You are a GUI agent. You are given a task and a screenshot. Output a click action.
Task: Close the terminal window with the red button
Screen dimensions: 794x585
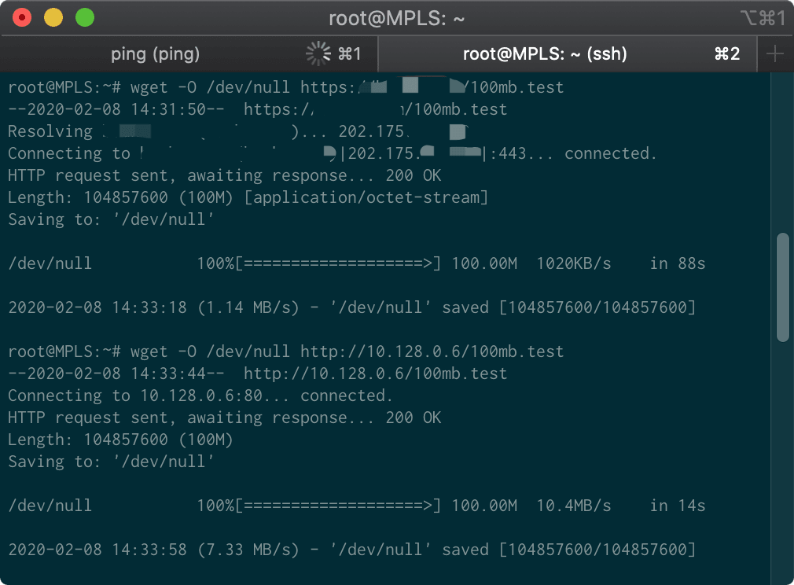(x=23, y=17)
